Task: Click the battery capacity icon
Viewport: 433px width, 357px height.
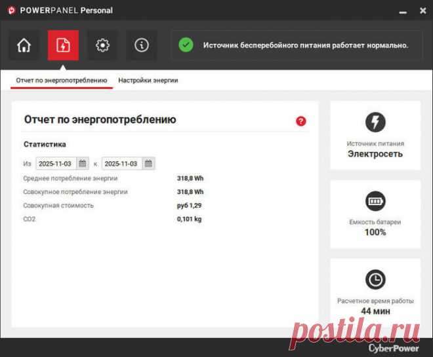Action: point(375,201)
